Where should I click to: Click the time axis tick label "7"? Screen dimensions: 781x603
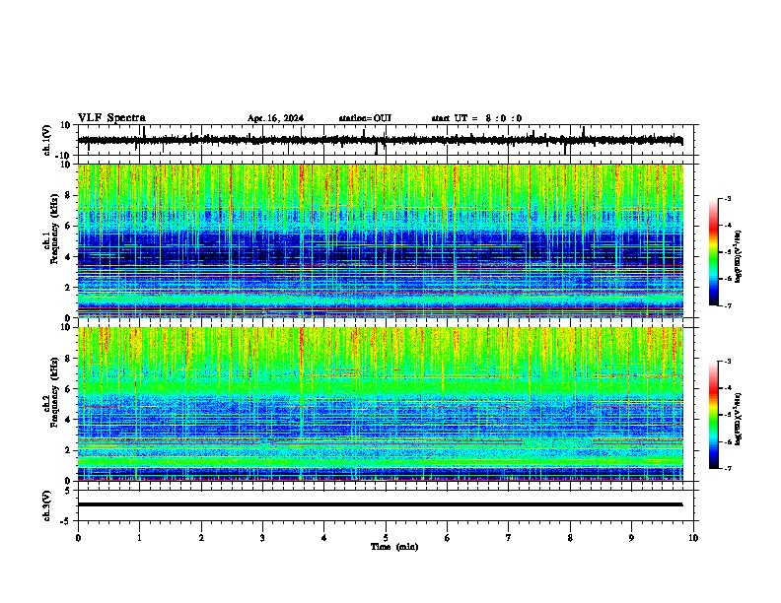pyautogui.click(x=509, y=538)
